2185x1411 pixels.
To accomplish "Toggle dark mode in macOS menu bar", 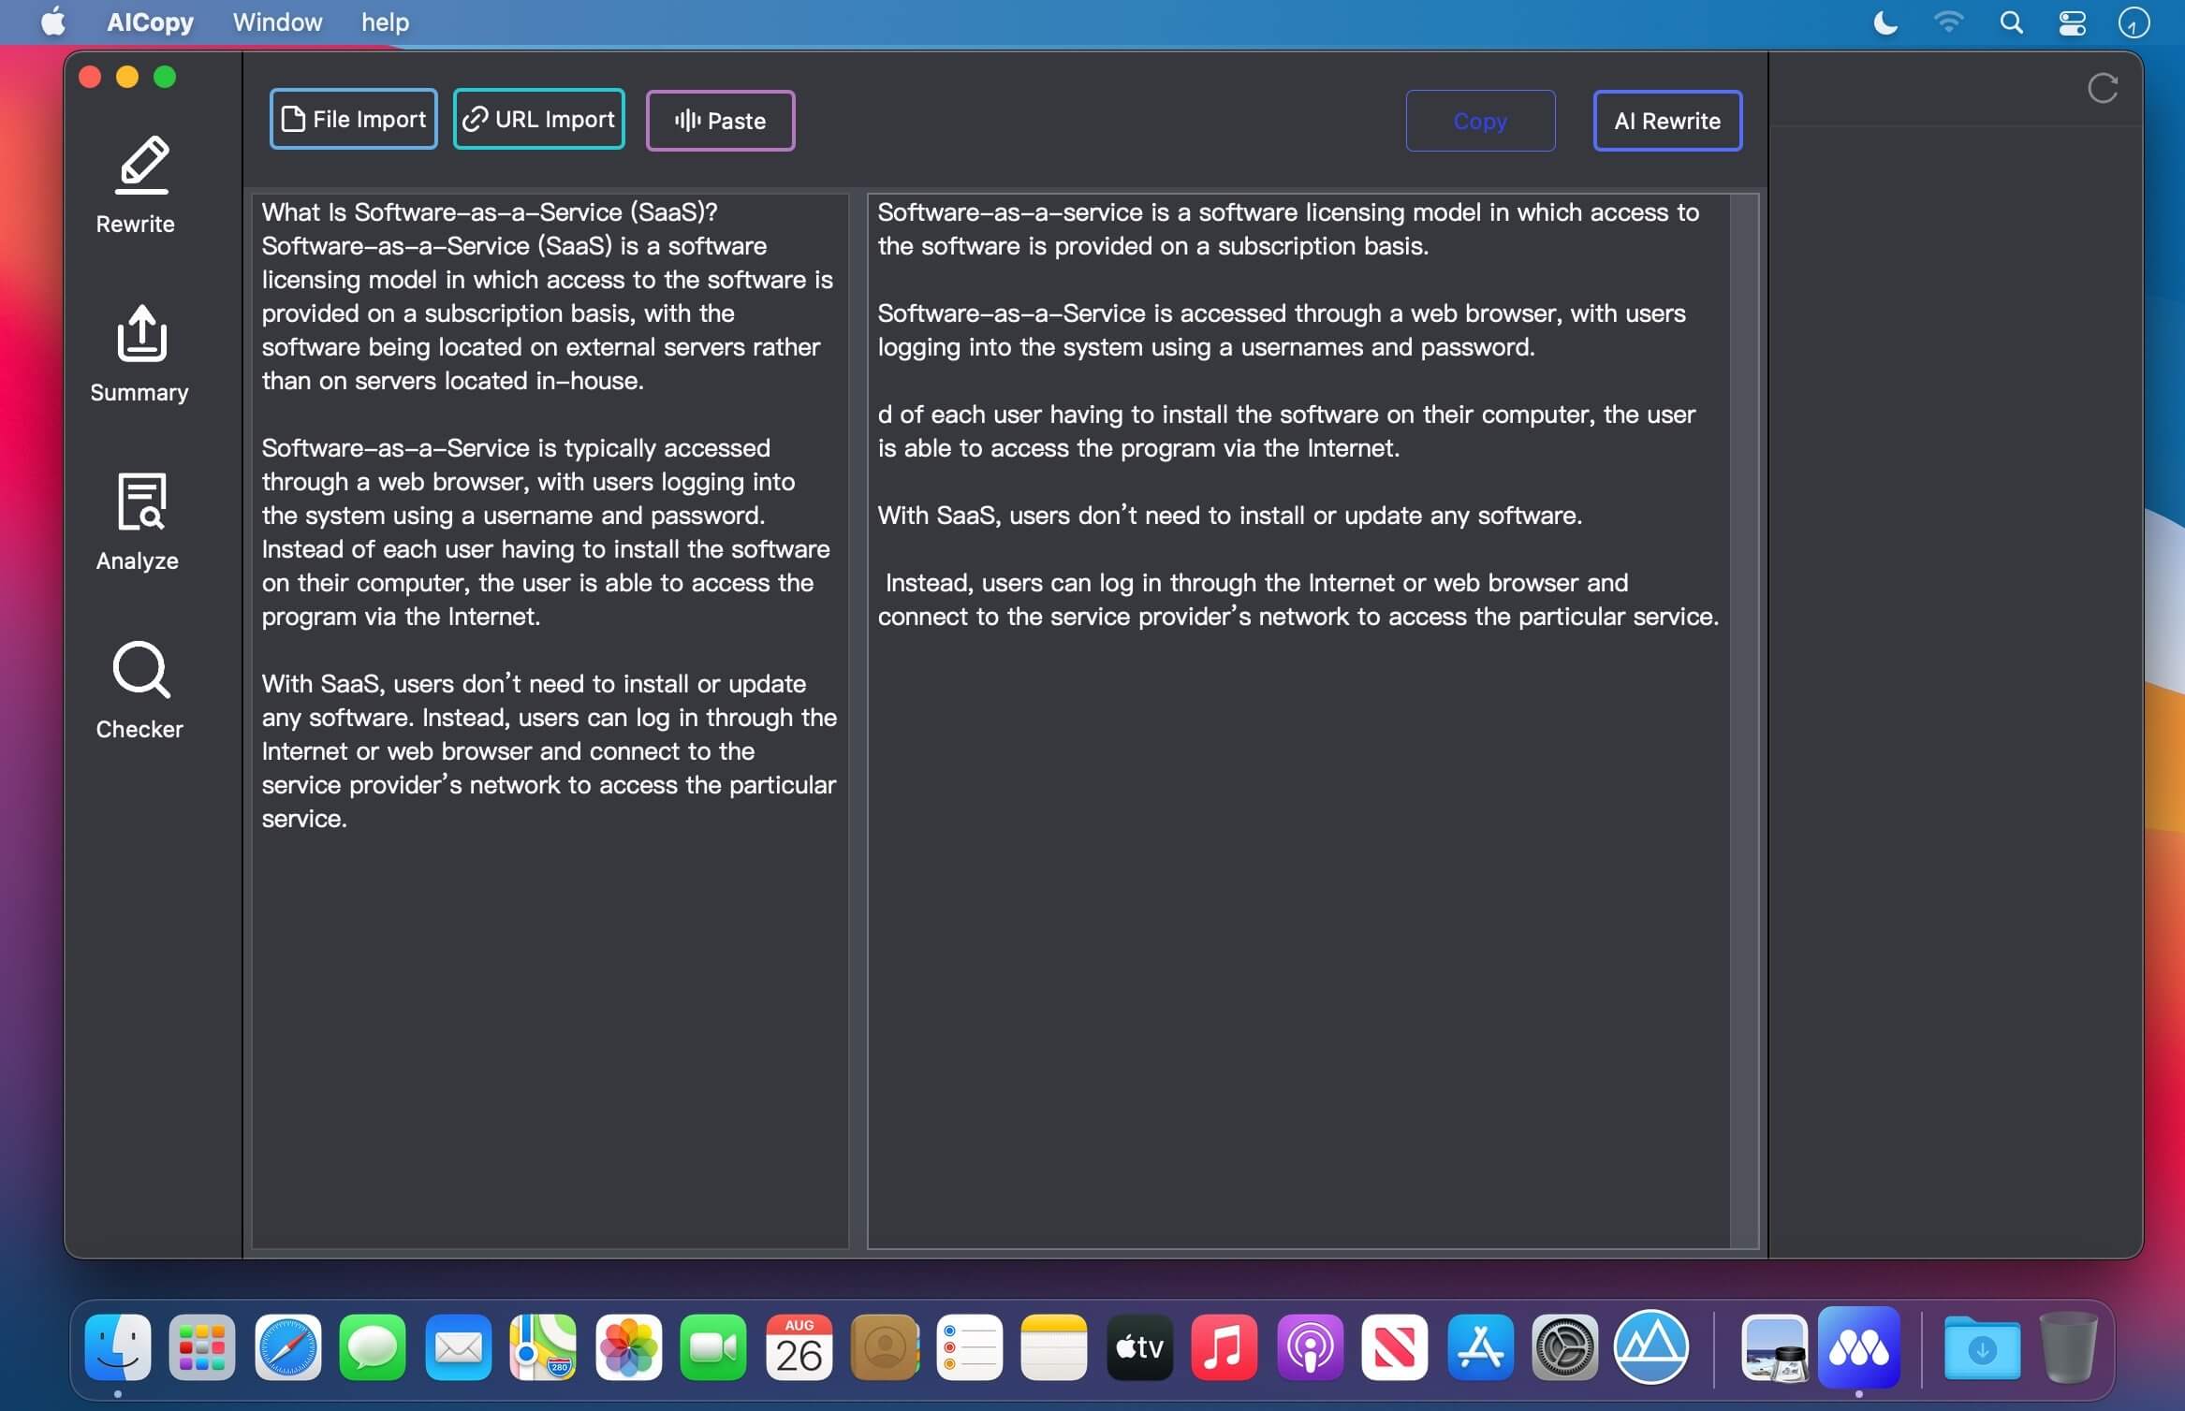I will point(1883,21).
